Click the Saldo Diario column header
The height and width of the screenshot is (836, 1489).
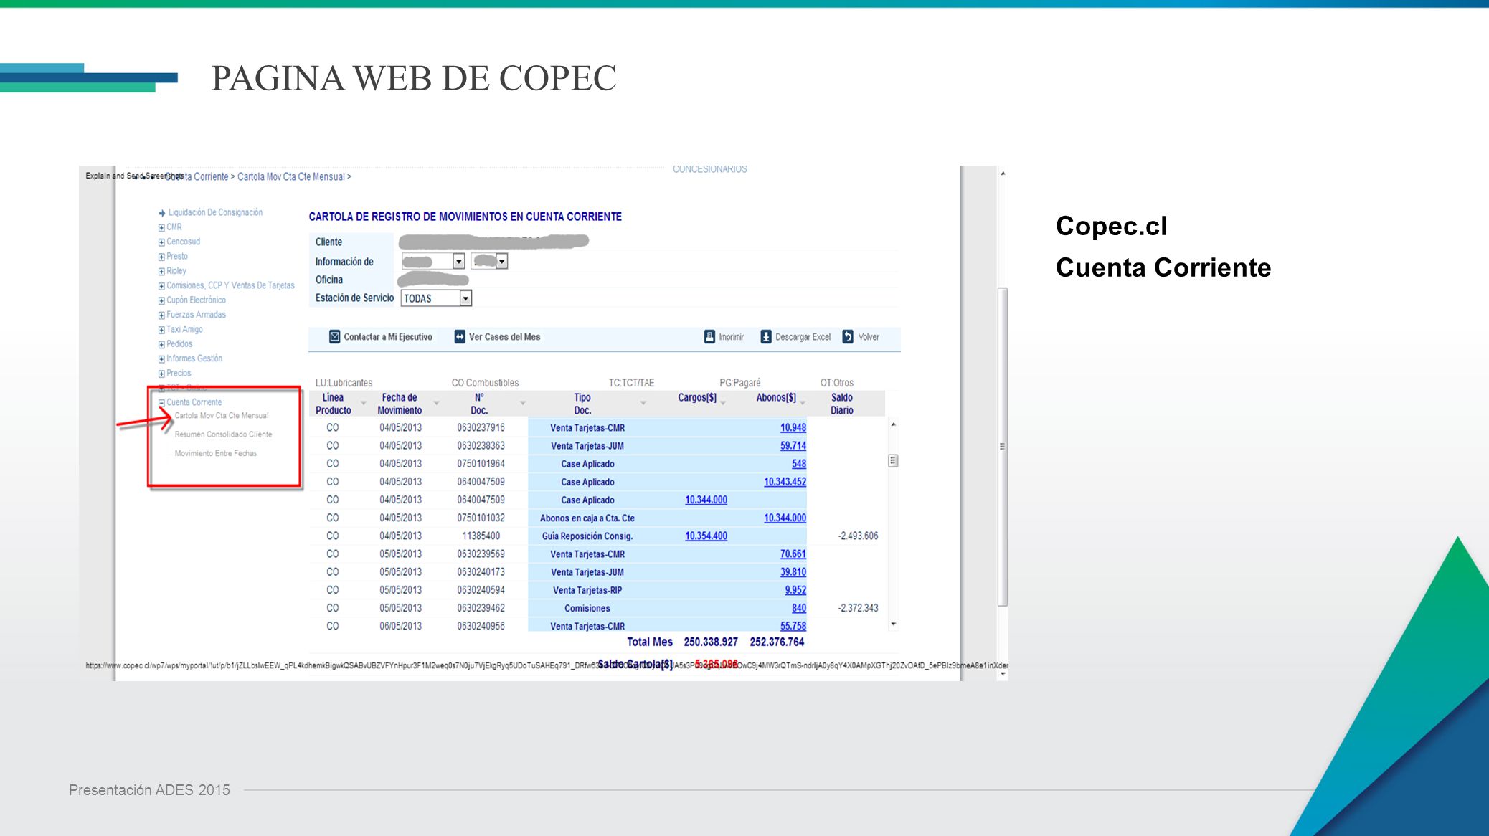tap(842, 404)
